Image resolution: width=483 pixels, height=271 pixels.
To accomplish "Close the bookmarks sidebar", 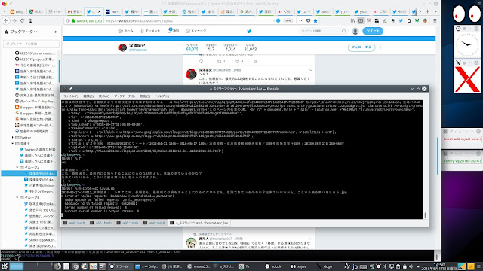I will pos(56,32).
